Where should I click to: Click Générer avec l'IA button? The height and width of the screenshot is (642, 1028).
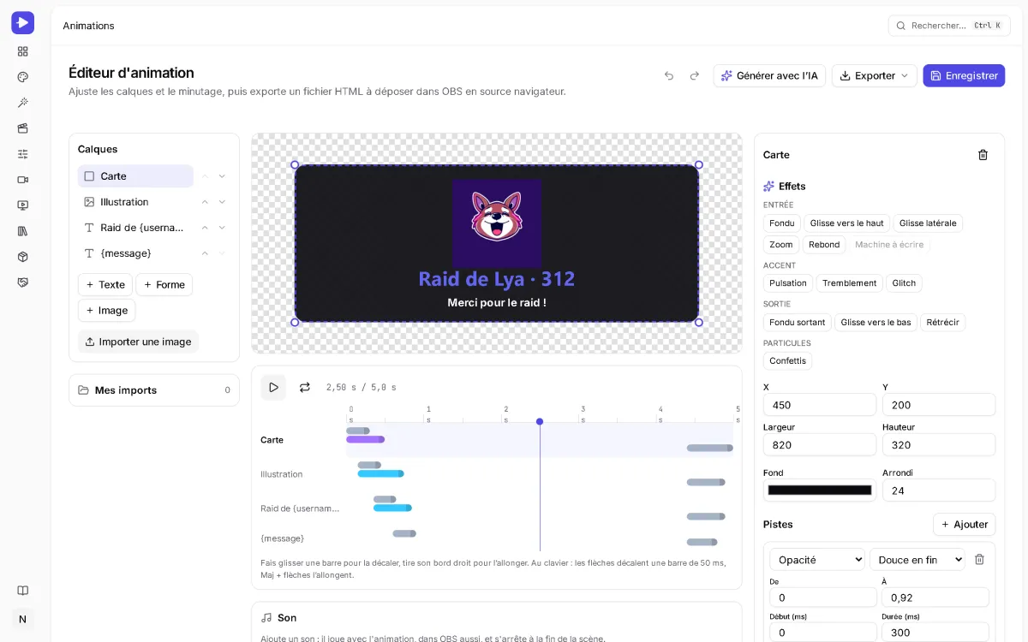769,75
